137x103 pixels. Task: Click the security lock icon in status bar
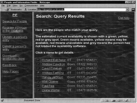(x=2, y=100)
